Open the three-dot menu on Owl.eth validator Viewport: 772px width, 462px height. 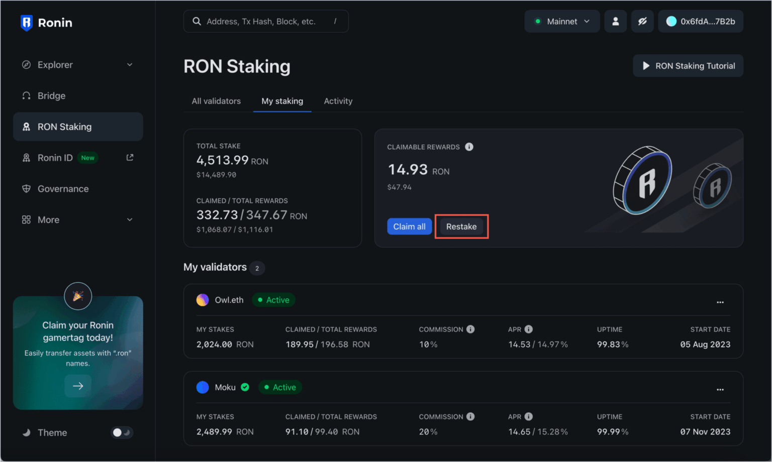720,302
